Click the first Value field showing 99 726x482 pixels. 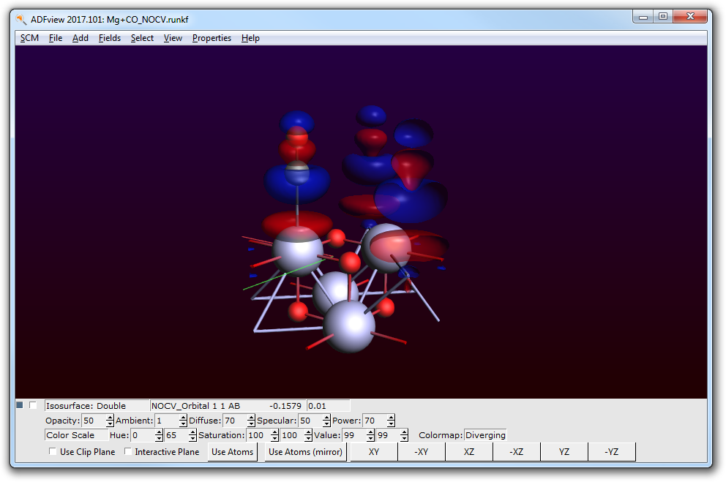click(x=354, y=434)
